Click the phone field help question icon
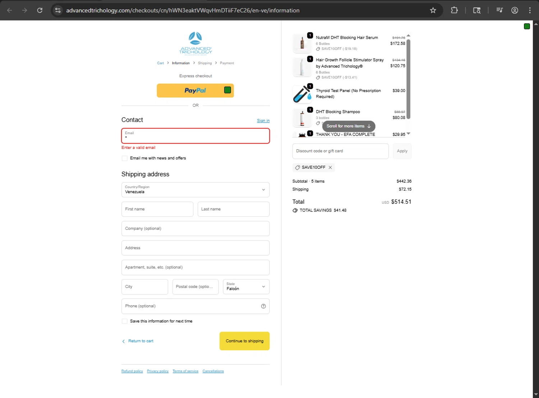Screen dimensions: 539x398 coord(263,306)
